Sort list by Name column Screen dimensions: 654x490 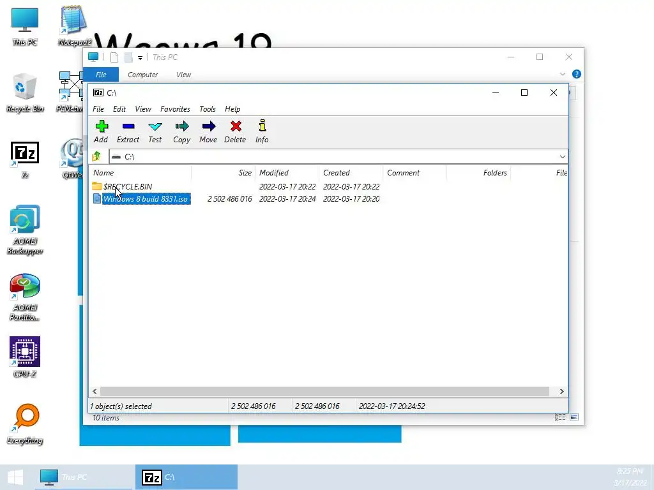coord(141,172)
